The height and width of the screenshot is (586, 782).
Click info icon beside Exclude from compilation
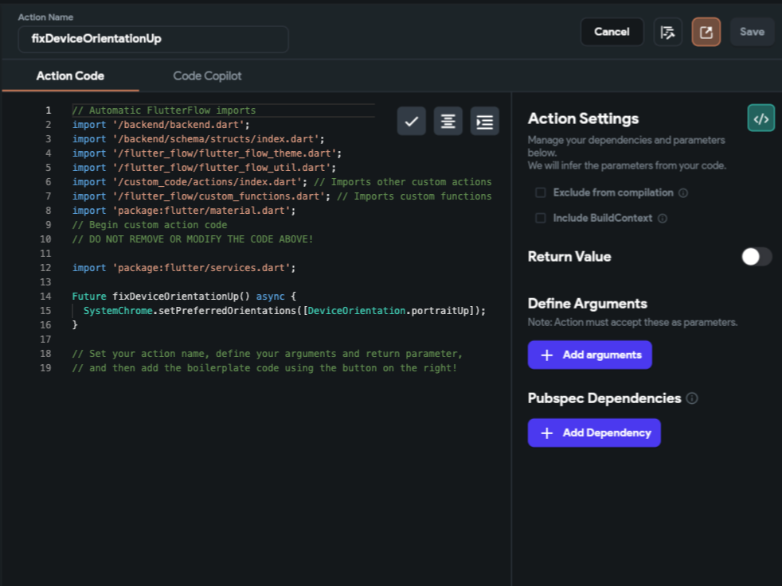pos(683,193)
